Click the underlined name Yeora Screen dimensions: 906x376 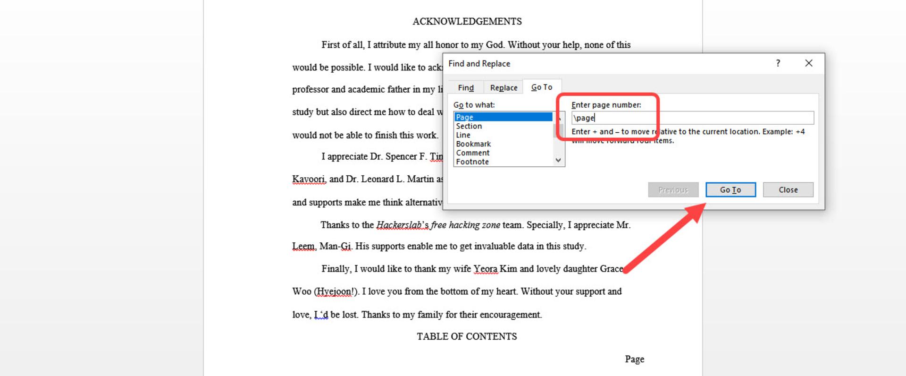[486, 269]
